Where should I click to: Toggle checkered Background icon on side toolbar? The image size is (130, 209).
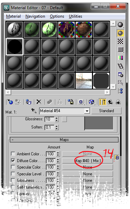click(120, 41)
